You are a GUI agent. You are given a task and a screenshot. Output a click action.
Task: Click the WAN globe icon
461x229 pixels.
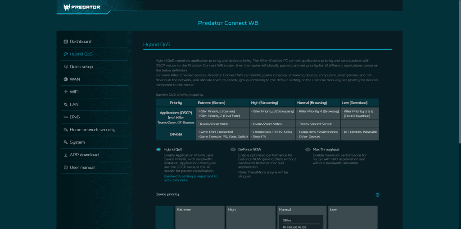click(66, 79)
